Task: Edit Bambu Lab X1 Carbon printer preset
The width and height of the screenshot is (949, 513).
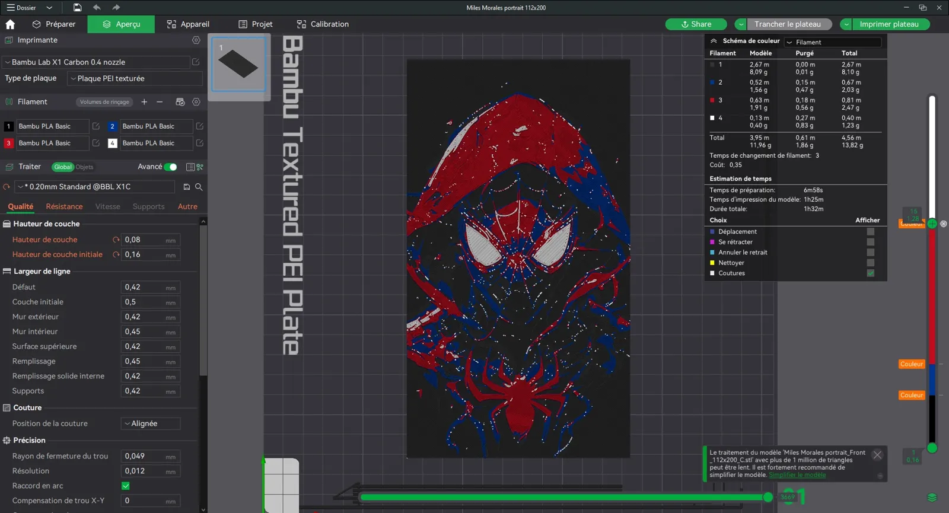Action: point(196,62)
